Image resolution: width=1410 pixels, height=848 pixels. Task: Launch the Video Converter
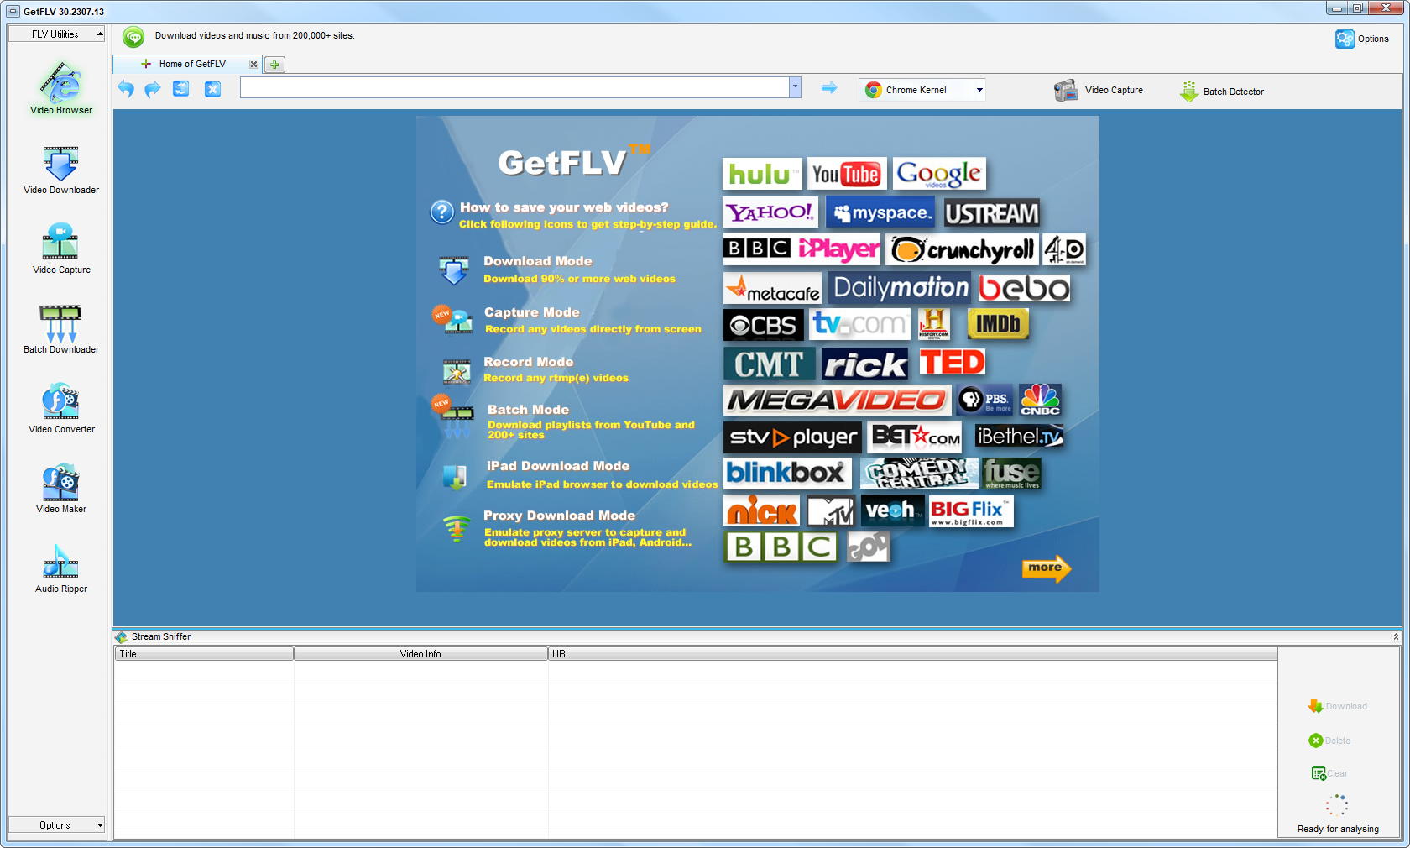(60, 408)
